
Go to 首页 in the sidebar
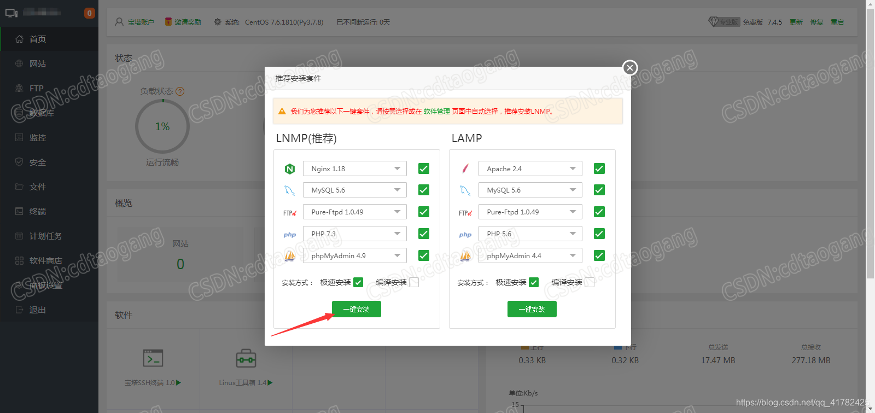pyautogui.click(x=49, y=39)
